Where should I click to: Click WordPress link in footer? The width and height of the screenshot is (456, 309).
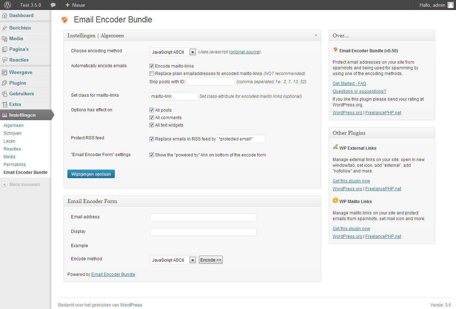click(x=131, y=305)
